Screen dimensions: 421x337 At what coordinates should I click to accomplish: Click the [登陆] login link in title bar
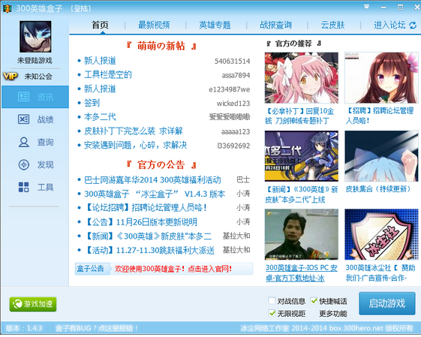(81, 8)
